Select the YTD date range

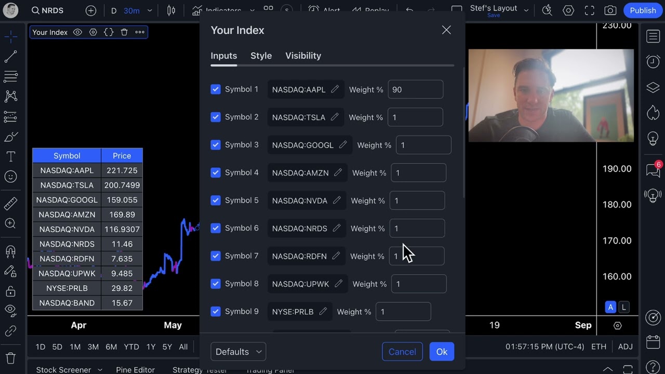click(x=131, y=346)
